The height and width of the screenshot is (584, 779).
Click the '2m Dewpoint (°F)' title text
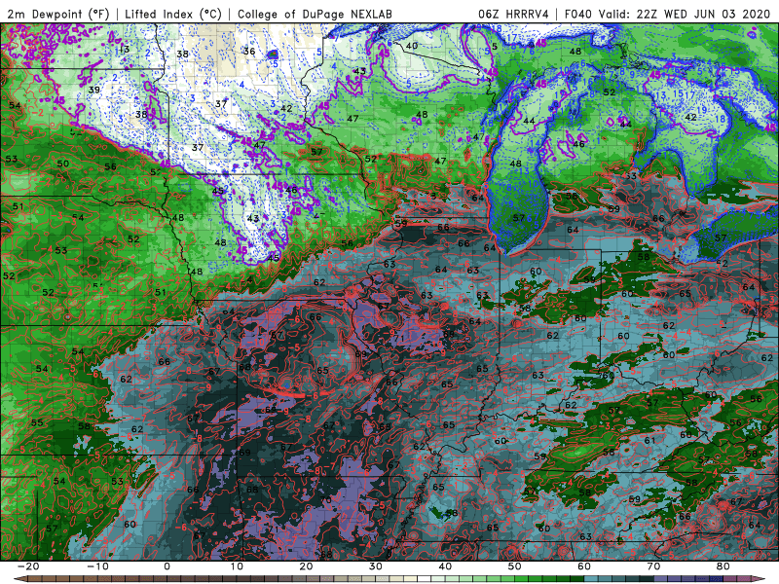58,14
